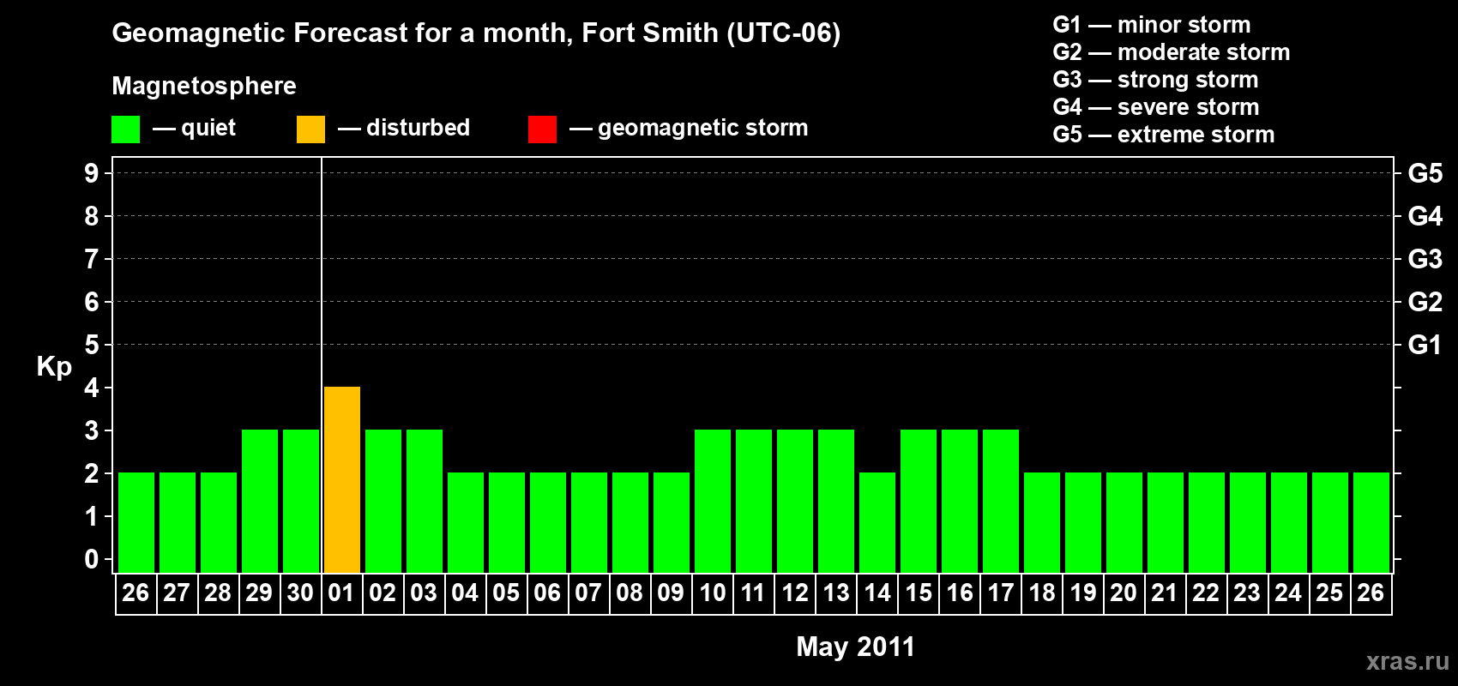Viewport: 1458px width, 686px height.
Task: Click the 'G2 — moderate storm' legend line
Action: [x=1172, y=52]
